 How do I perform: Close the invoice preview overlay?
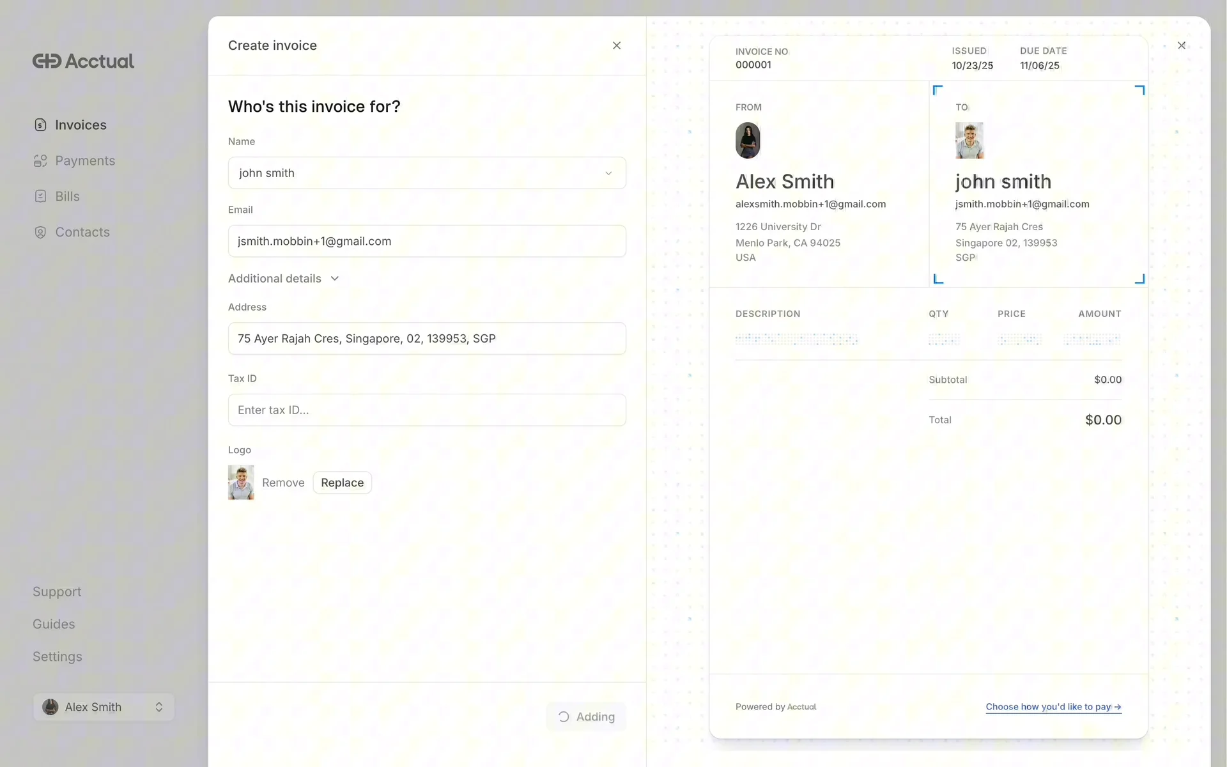coord(1181,45)
